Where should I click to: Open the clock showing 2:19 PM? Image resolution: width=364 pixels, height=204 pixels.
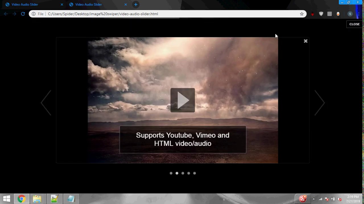[x=353, y=199]
